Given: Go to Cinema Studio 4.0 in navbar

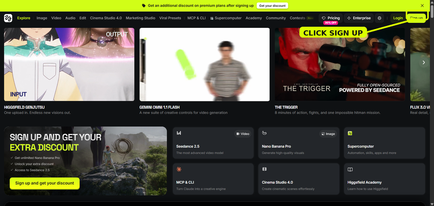Looking at the screenshot, I should [106, 18].
